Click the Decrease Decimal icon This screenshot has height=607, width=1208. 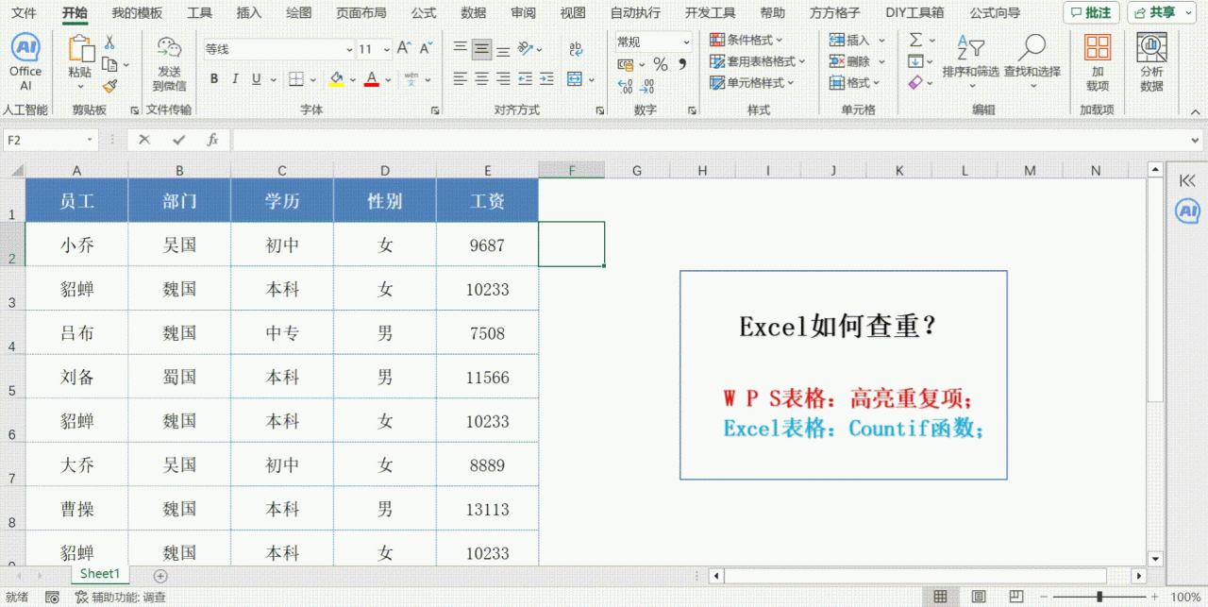pos(647,86)
